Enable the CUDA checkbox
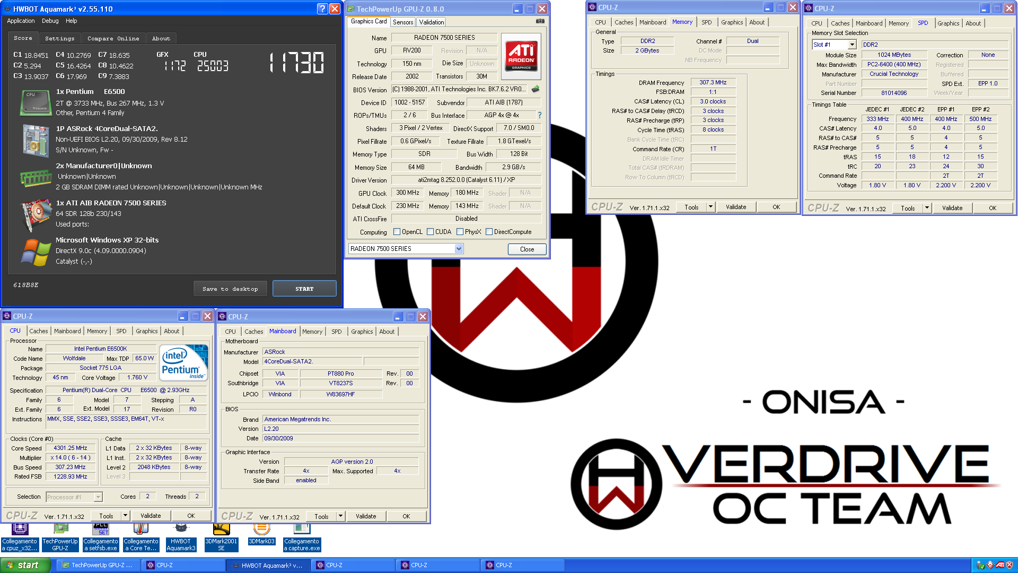The height and width of the screenshot is (573, 1018). pos(430,232)
